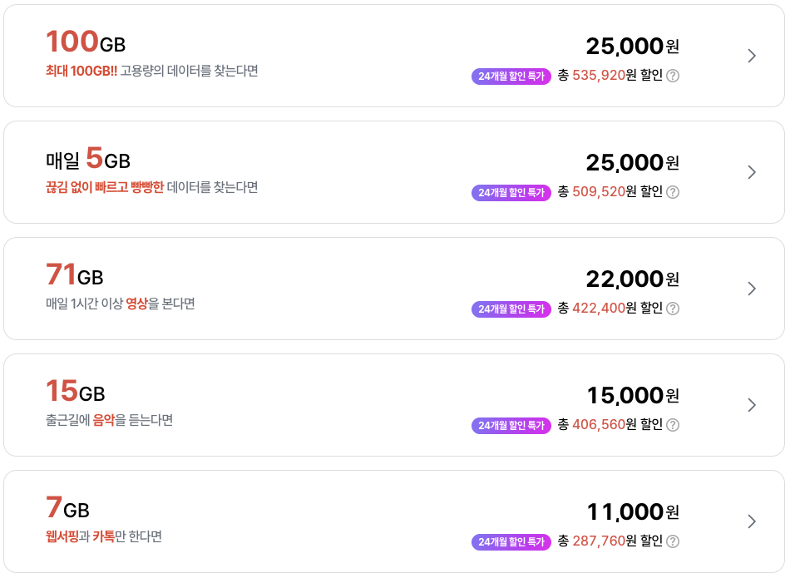The image size is (790, 578).
Task: Click the 24개월 할인 특가 badge on the 100GB plan
Action: [x=511, y=76]
